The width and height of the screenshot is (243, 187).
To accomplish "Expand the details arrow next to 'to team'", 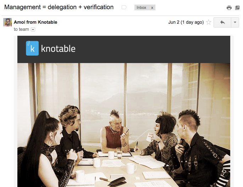I will 33,29.
